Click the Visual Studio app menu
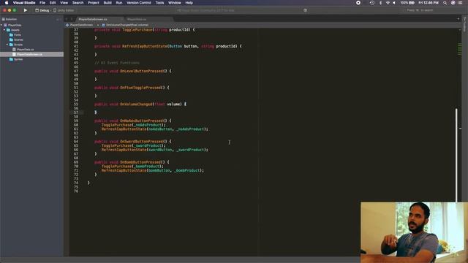The image size is (468, 263). coord(24,3)
